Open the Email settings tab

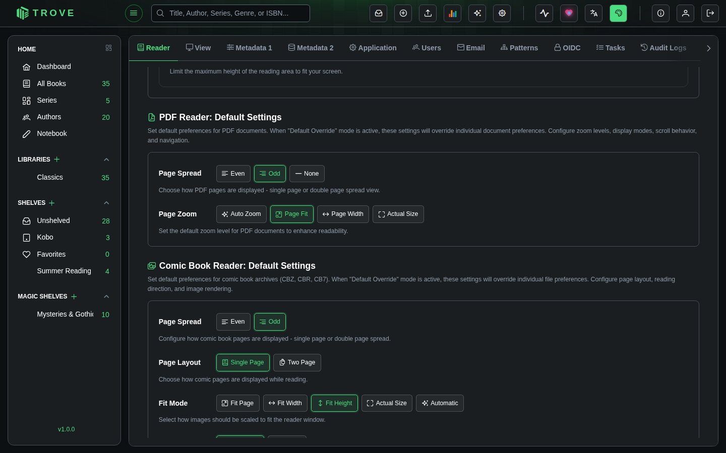471,48
